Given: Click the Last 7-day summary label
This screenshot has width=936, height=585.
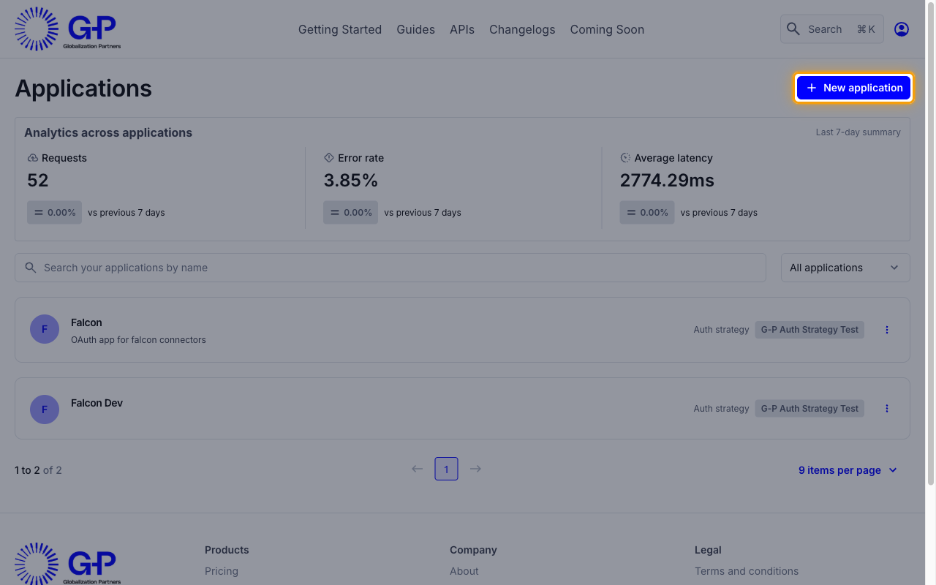Looking at the screenshot, I should click(858, 132).
